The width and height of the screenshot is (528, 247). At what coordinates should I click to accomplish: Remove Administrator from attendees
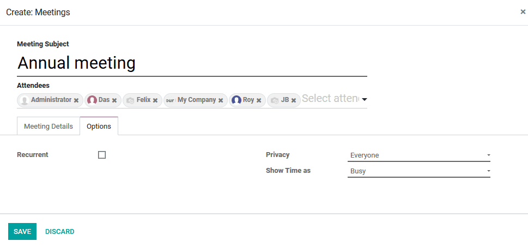pyautogui.click(x=76, y=100)
